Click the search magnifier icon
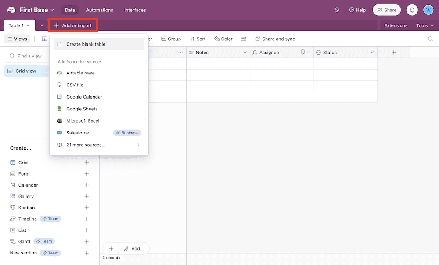The height and width of the screenshot is (265, 439). [430, 39]
